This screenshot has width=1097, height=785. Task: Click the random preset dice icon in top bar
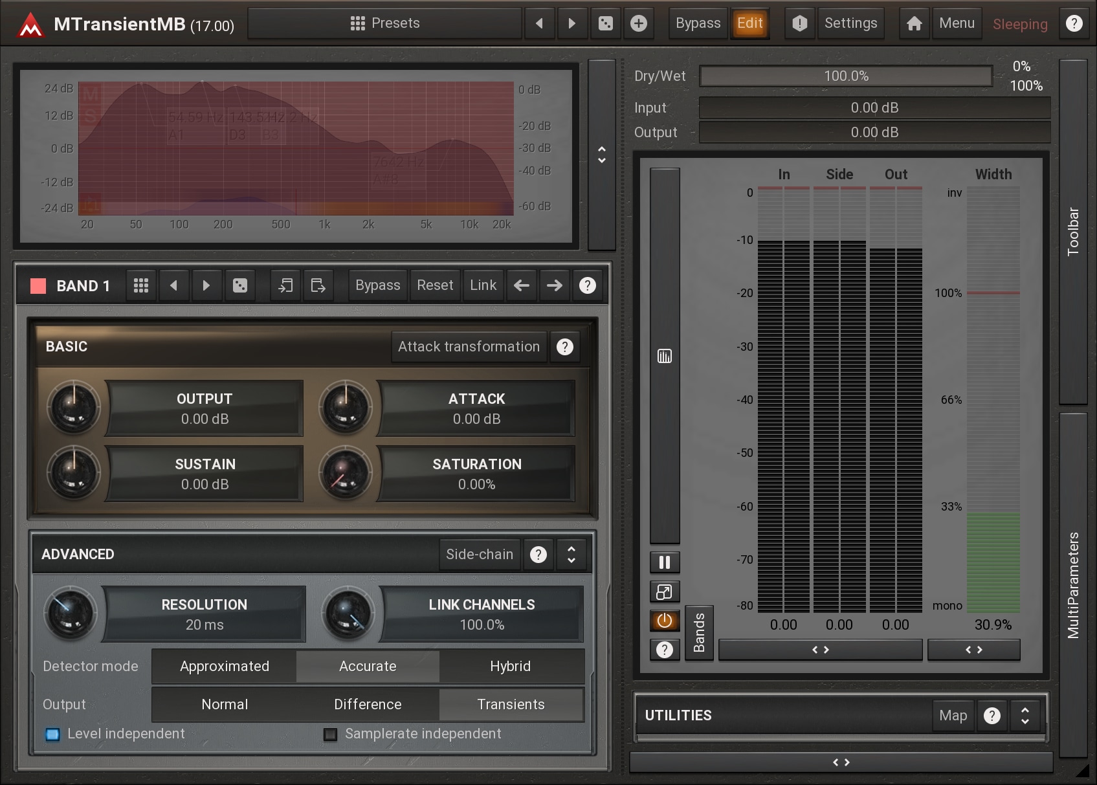click(605, 24)
